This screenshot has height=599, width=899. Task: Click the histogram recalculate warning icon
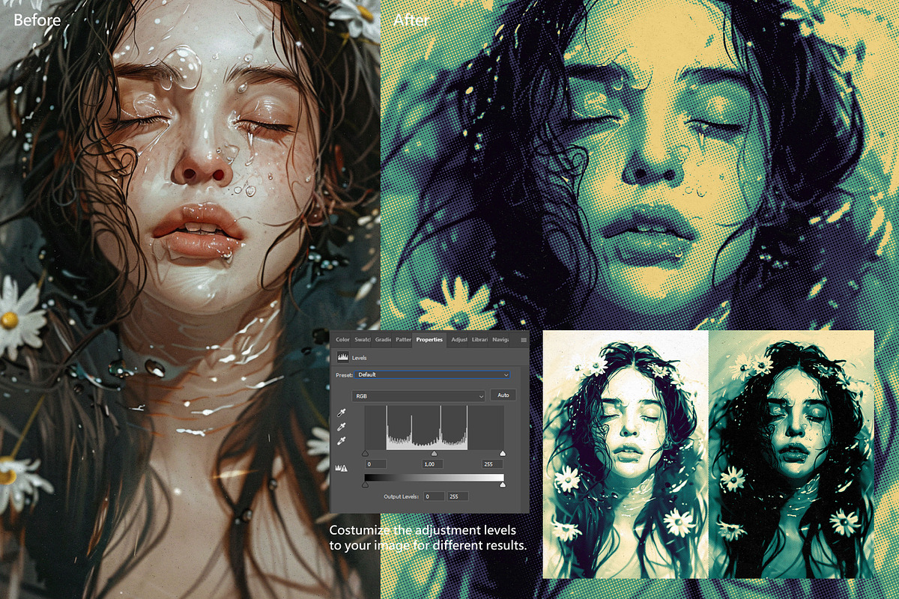tap(341, 468)
